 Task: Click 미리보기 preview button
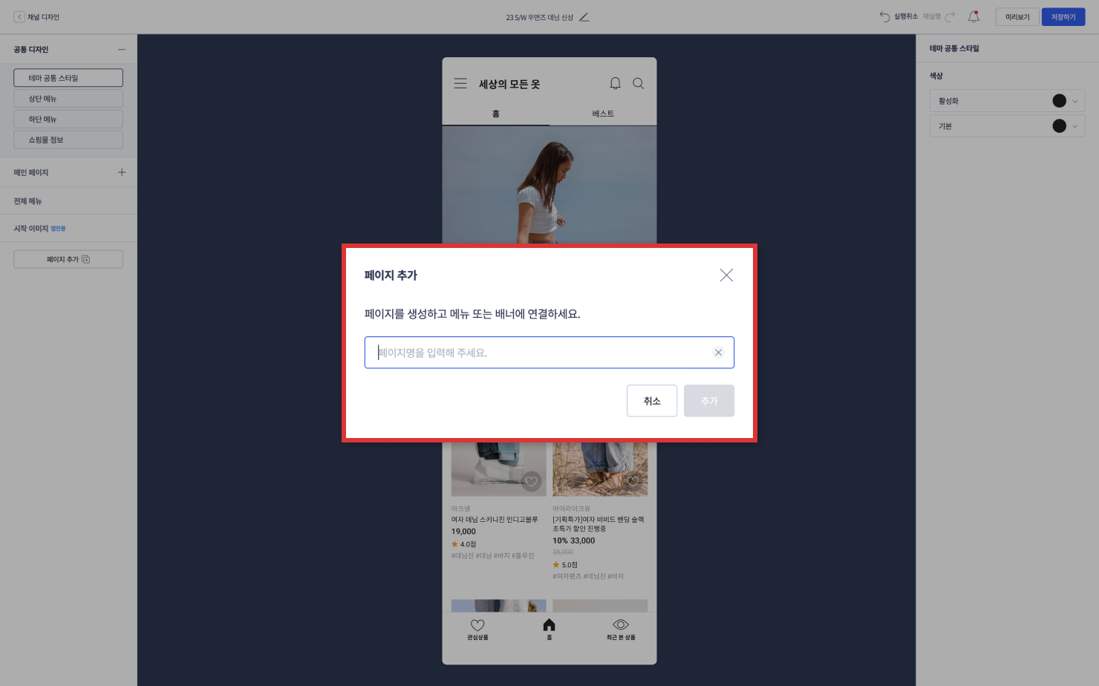click(1017, 16)
